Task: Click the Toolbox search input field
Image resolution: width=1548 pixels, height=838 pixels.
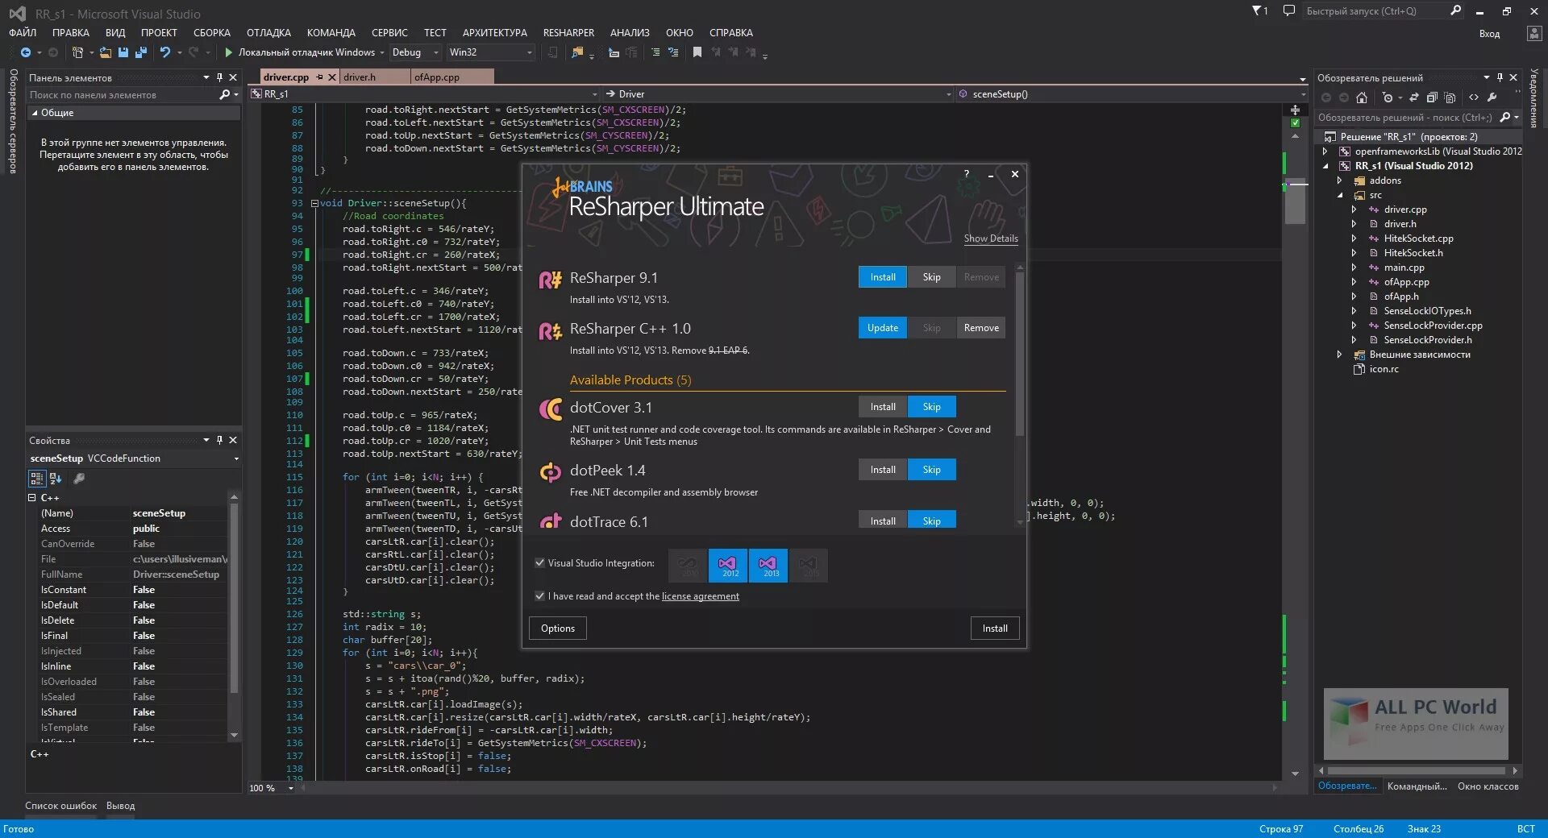Action: point(123,95)
